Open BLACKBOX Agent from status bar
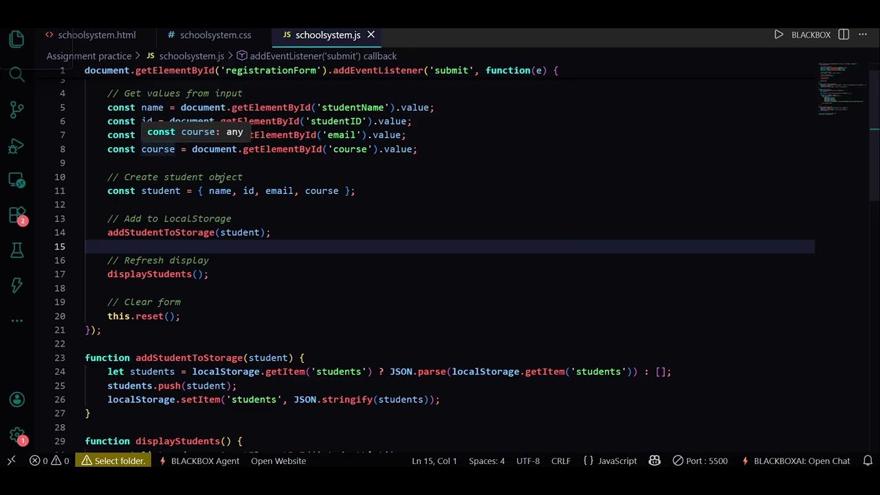This screenshot has height=495, width=880. pos(199,461)
